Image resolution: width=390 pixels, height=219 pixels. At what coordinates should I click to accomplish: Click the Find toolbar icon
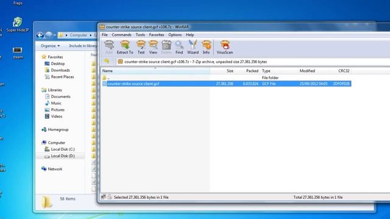[179, 47]
